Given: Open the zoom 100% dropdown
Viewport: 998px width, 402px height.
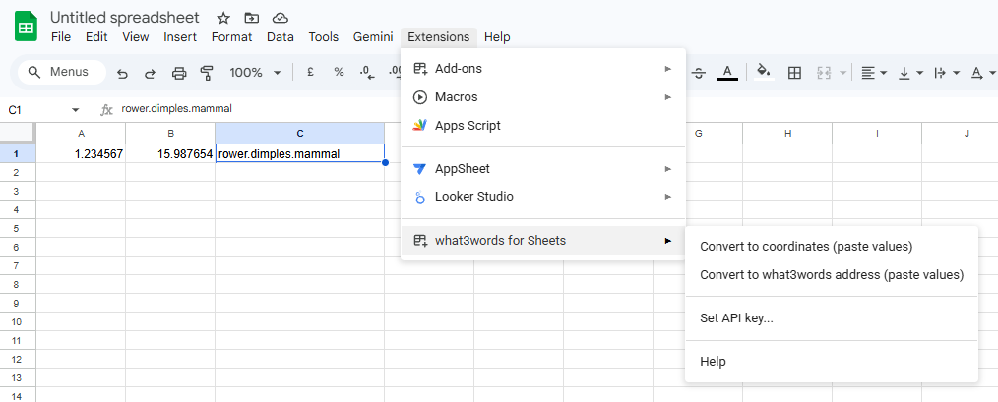Looking at the screenshot, I should point(255,73).
